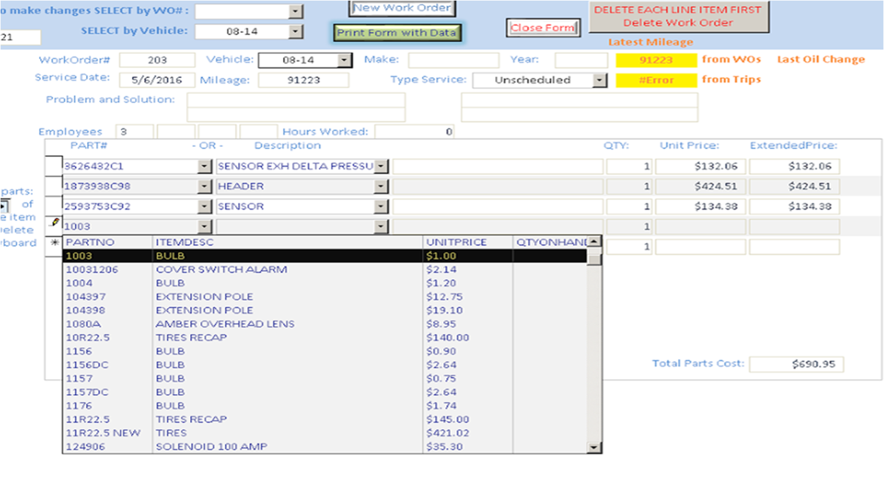
Task: Select part 11R22.5 TIRES RECAP
Action: 325,419
